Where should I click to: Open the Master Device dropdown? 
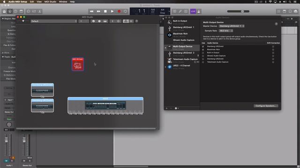click(x=232, y=26)
